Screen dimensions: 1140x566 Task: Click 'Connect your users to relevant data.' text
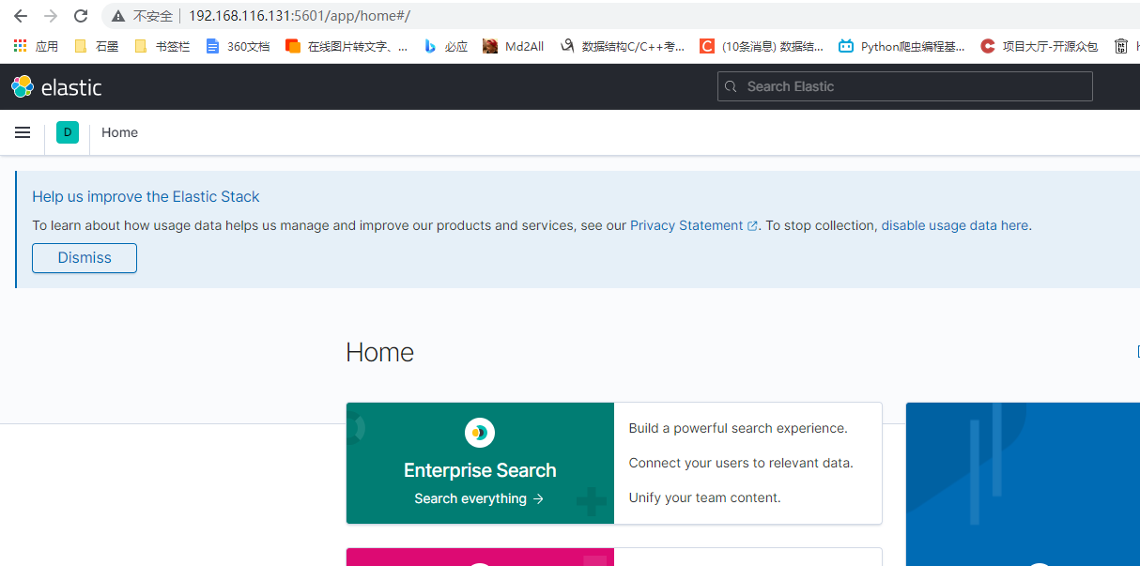tap(741, 463)
